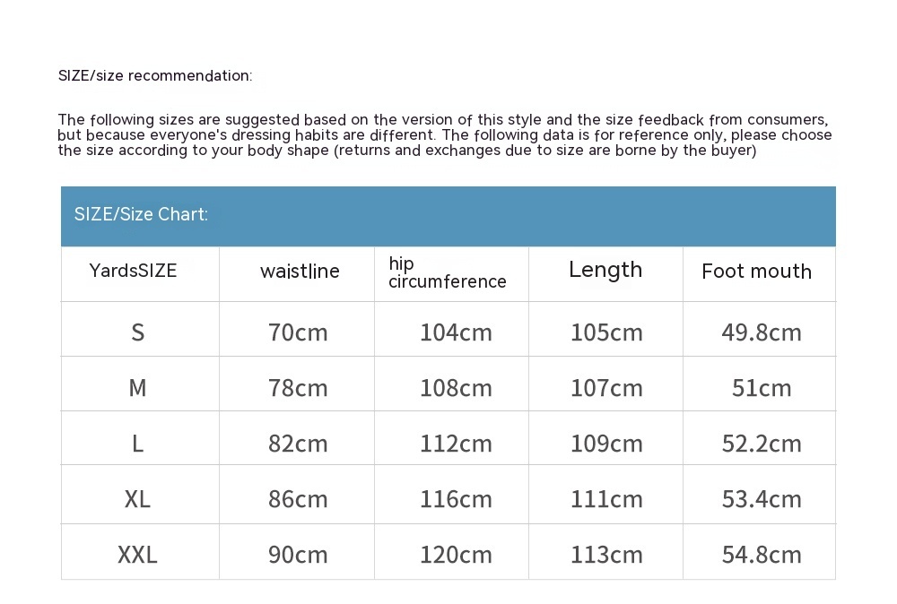Click the "YardsSIZE" column header
The image size is (897, 604).
point(134,271)
